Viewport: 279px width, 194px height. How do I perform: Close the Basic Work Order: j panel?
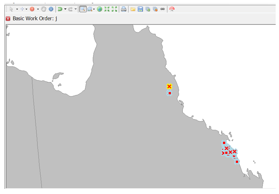pyautogui.click(x=8, y=18)
